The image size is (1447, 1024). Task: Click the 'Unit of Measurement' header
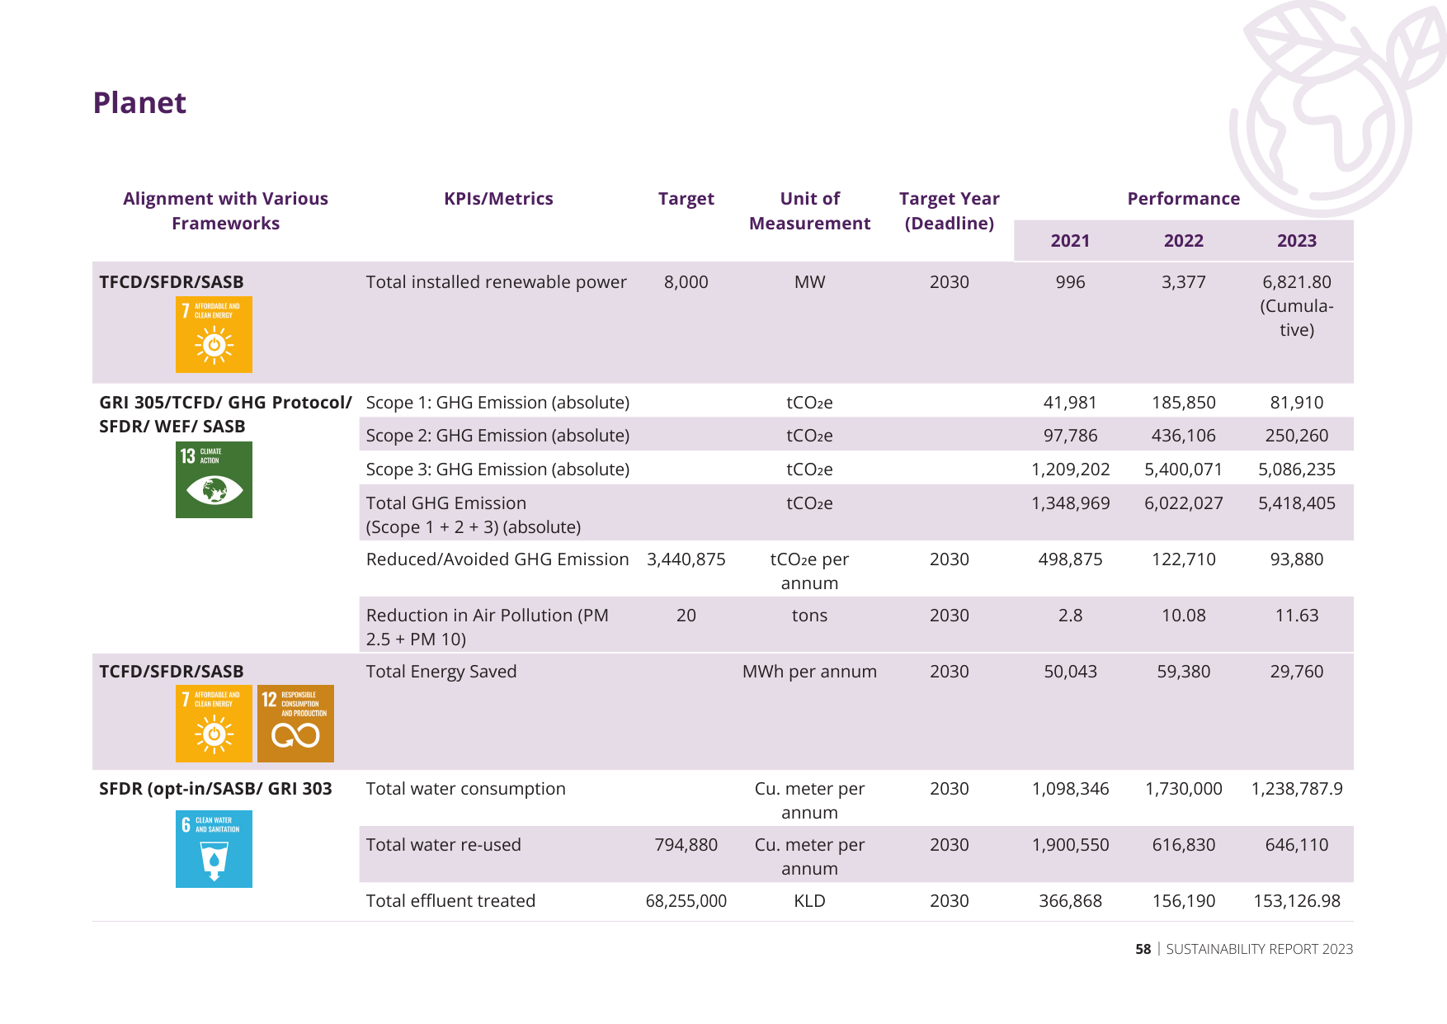pyautogui.click(x=810, y=211)
